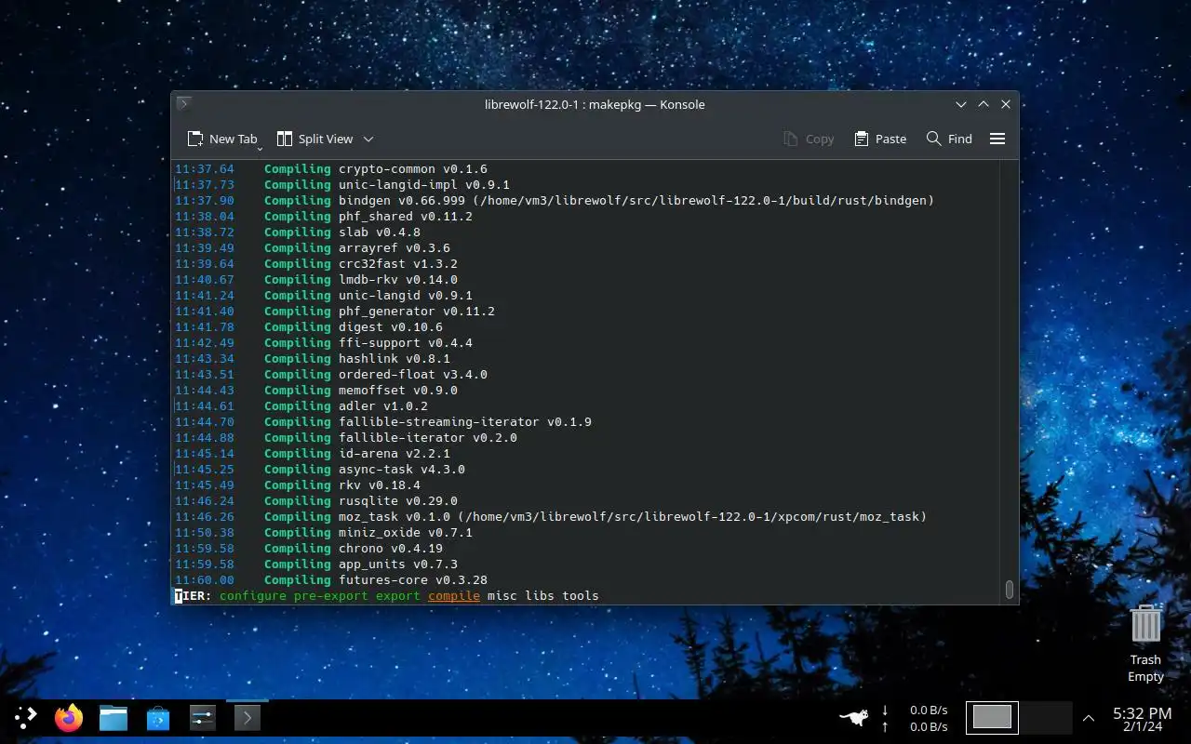Image resolution: width=1191 pixels, height=744 pixels.
Task: Click the network upload speed indicator
Action: 916,726
